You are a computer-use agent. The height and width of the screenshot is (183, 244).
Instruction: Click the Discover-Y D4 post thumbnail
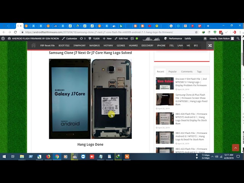pyautogui.click(x=165, y=83)
